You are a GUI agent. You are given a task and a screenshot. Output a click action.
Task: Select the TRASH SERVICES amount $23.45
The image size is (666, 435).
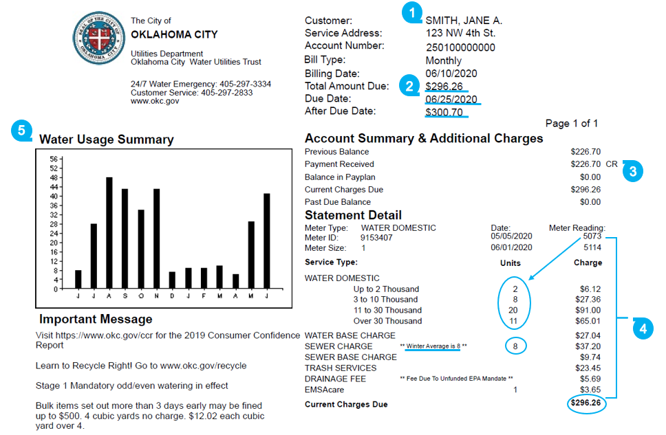(x=588, y=368)
